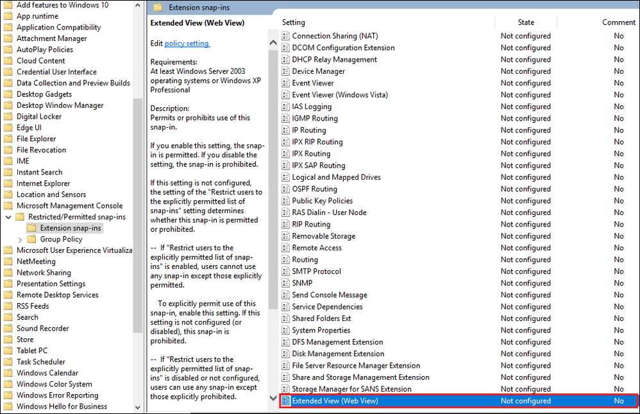
Task: Select Internet Explorer tree item
Action: pos(43,184)
